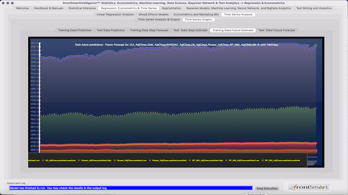Open Bayesian Models, Machine Learning tab
The height and width of the screenshot is (195, 348).
[239, 8]
